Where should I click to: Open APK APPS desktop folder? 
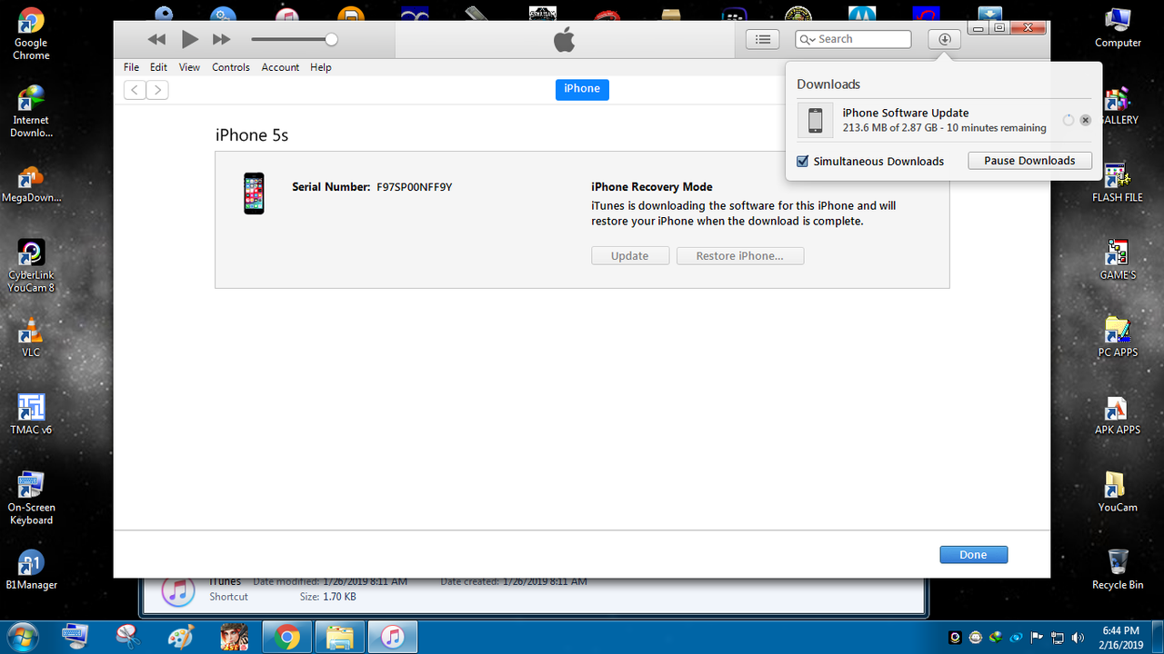coord(1118,415)
